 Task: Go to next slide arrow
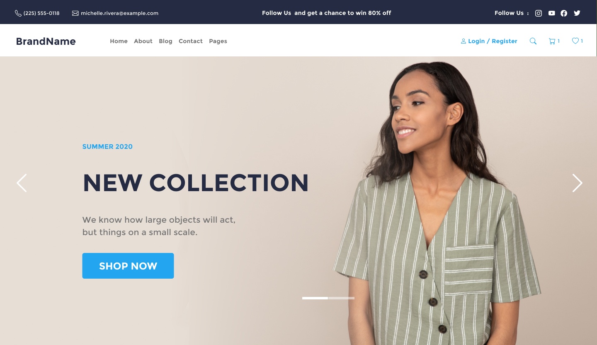577,183
